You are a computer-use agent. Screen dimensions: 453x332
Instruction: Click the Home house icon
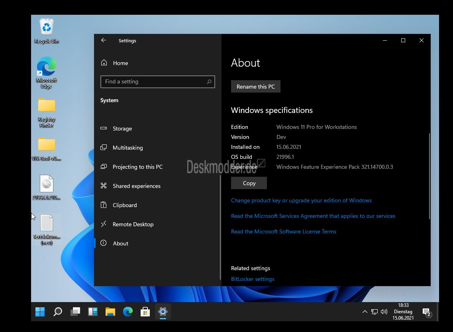(104, 63)
